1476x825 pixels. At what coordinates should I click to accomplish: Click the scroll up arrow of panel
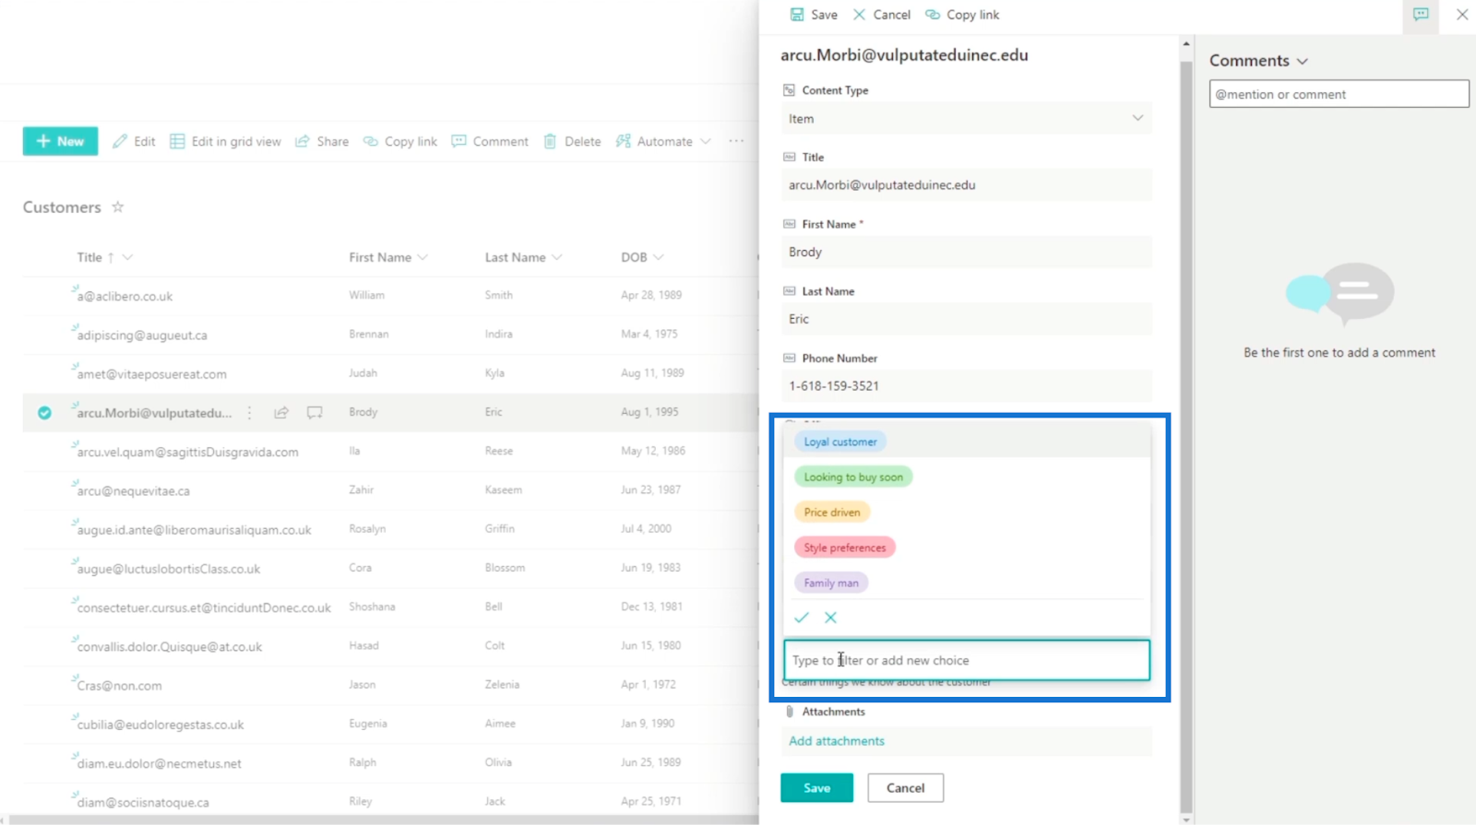click(1186, 43)
